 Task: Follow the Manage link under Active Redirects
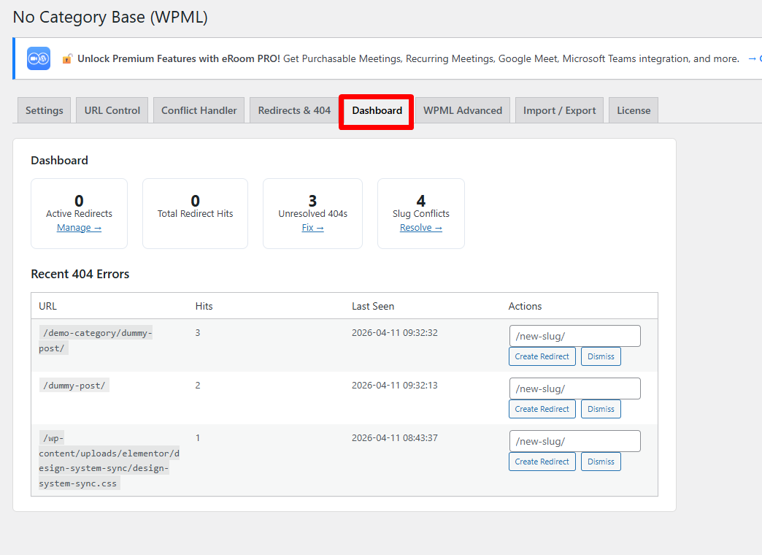coord(80,228)
